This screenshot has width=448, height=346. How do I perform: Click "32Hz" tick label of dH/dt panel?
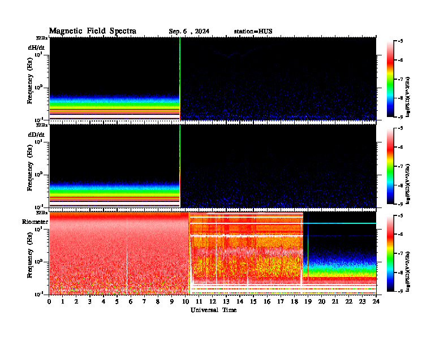click(42, 38)
